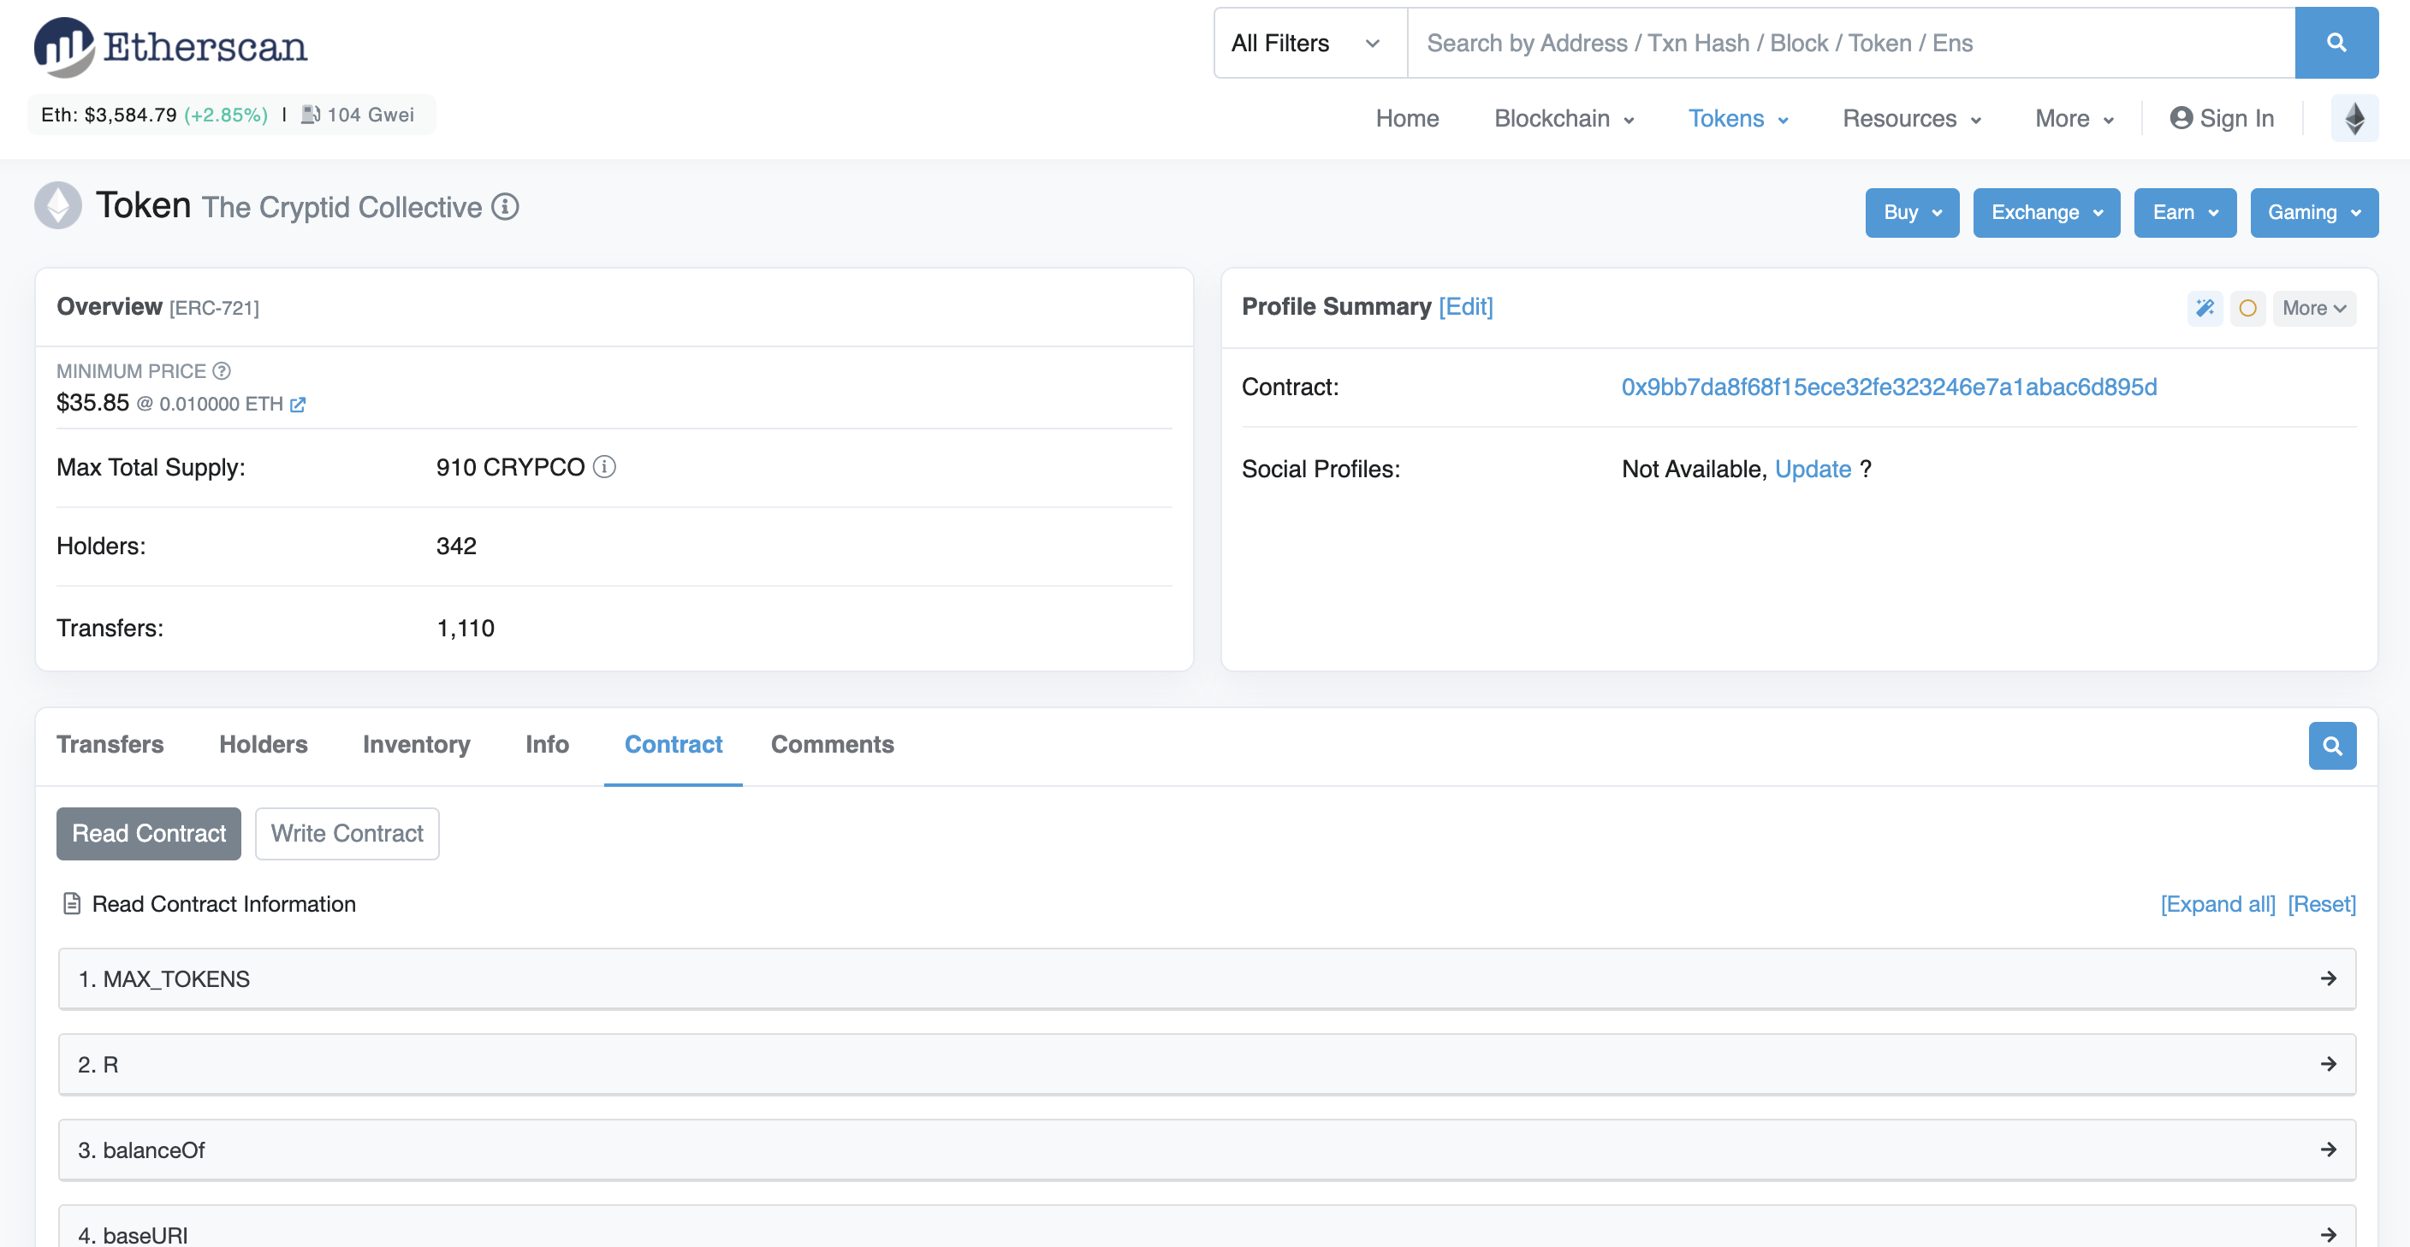The image size is (2410, 1247).
Task: Click the address search input field
Action: pos(1849,43)
